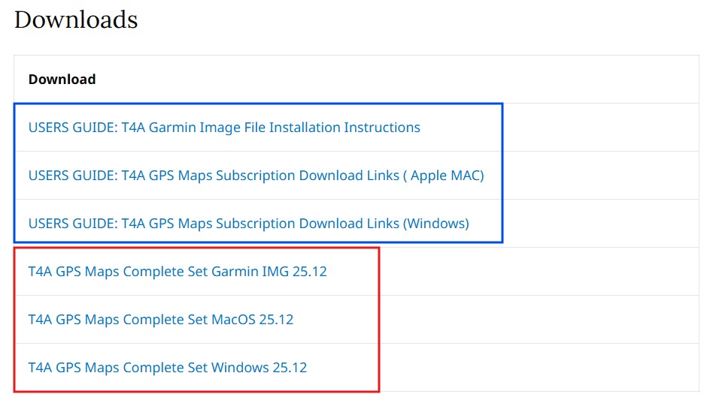The image size is (710, 400).
Task: Download T4A GPS Maps Garmin IMG 25.12
Action: 177,272
